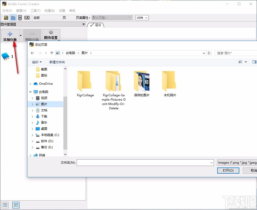Refresh the folder location

click(209, 53)
